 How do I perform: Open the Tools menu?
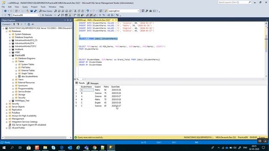tap(43, 7)
